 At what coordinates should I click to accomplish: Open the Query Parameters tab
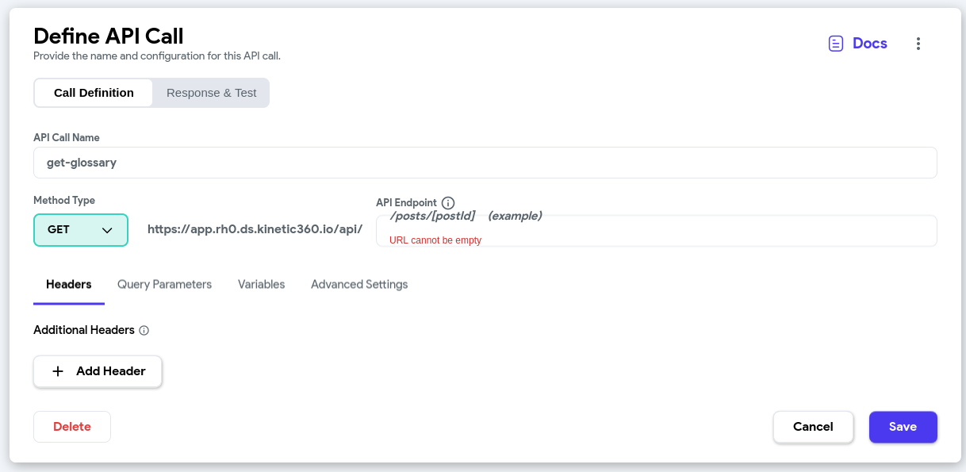pos(164,284)
